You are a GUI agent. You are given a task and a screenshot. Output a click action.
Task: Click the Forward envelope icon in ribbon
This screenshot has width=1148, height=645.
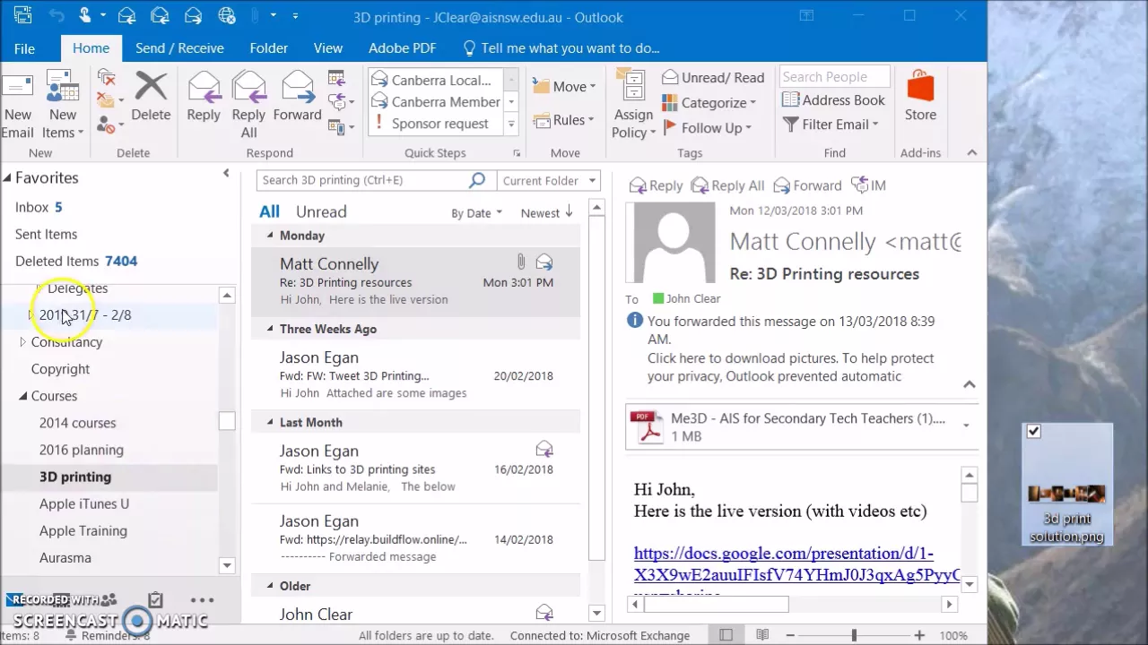(297, 86)
